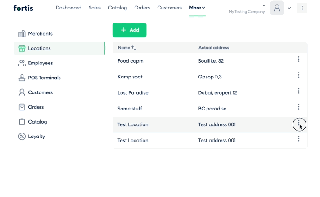Select the Employees sidebar icon
This screenshot has height=197, width=320.
pyautogui.click(x=22, y=63)
